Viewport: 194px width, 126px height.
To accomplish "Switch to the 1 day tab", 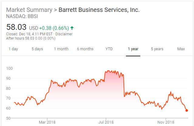I will [13, 49].
